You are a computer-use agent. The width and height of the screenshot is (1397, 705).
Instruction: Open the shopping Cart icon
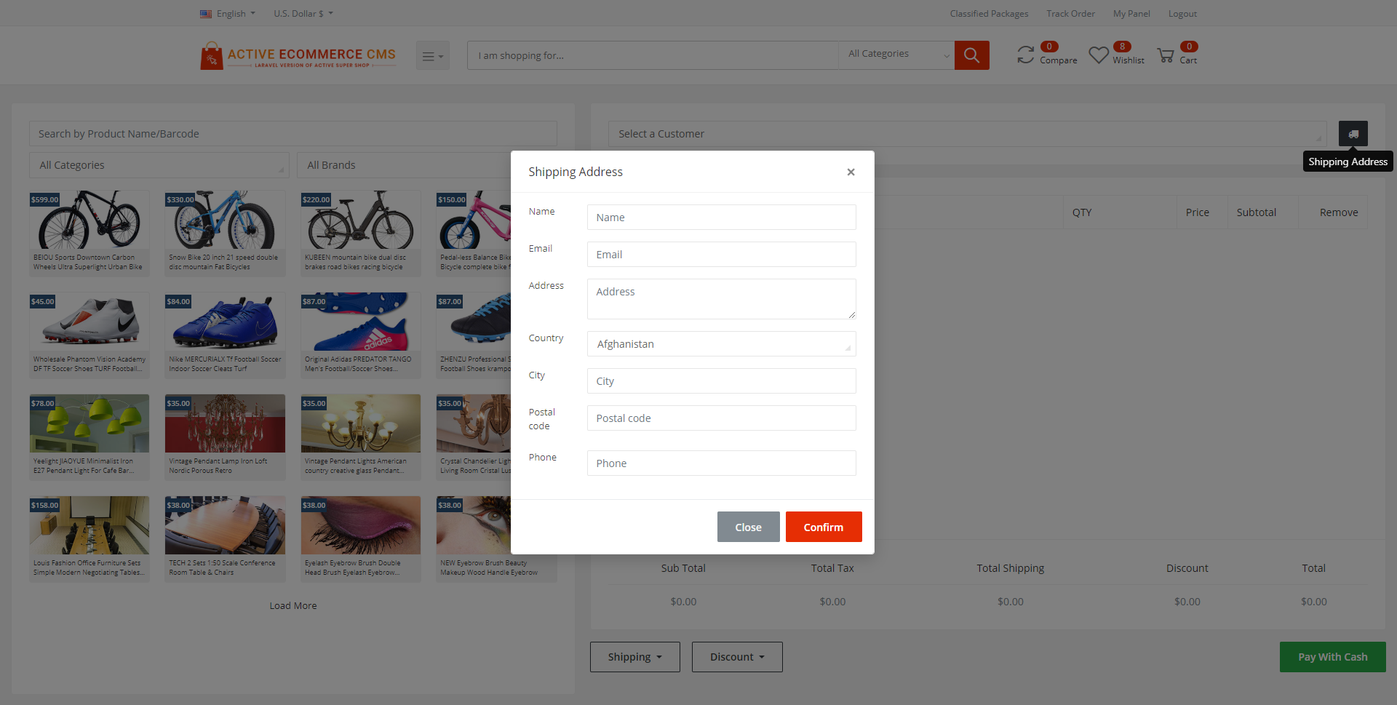[1166, 55]
